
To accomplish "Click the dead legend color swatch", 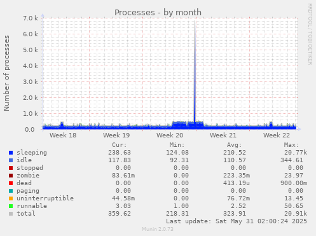I will (x=11, y=183).
